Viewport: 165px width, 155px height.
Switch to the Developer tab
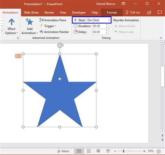point(79,13)
